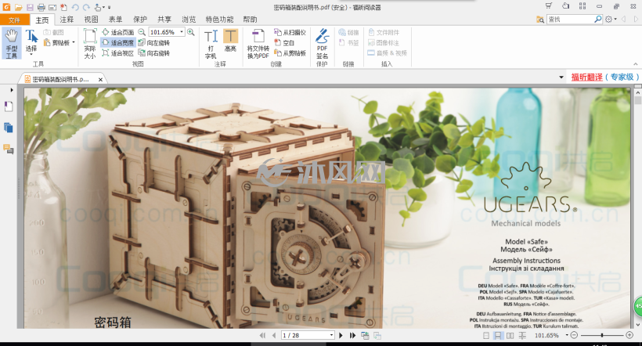Open the 文件 (File) menu
This screenshot has height=346, width=642.
coord(14,20)
